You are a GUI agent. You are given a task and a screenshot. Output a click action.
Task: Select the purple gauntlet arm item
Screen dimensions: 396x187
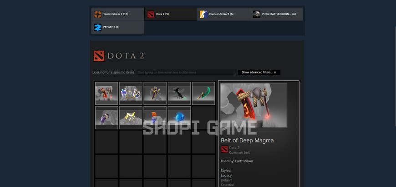click(x=107, y=118)
